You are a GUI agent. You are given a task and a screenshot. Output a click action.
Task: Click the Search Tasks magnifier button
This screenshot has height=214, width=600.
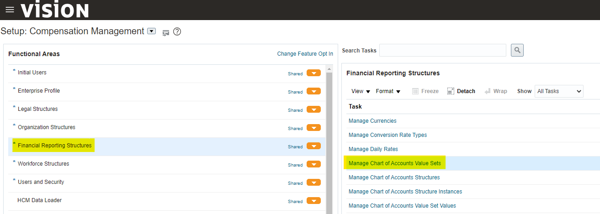tap(517, 50)
